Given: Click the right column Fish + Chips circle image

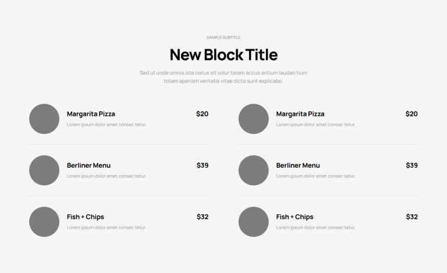Looking at the screenshot, I should click(x=254, y=222).
